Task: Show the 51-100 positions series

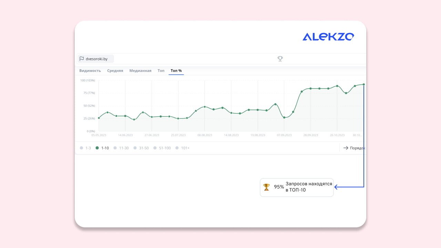Action: click(162, 148)
